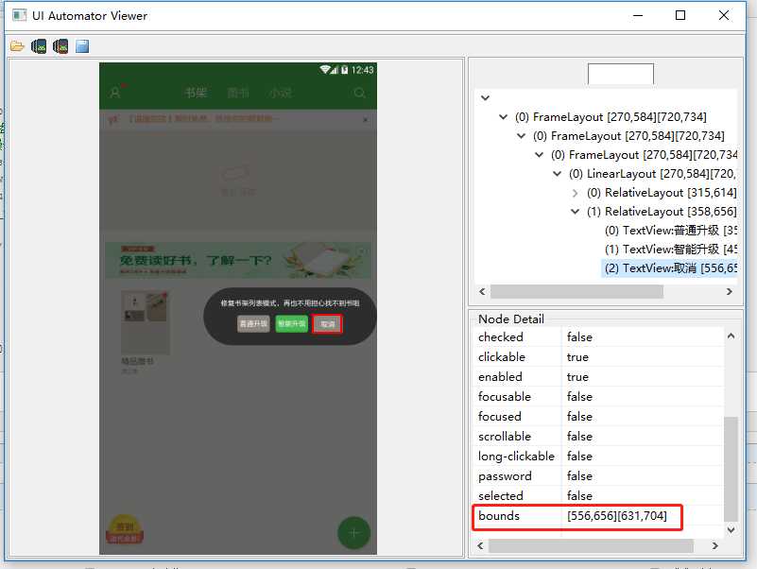This screenshot has height=569, width=757.
Task: Click the 普通升级 button in the device screenshot
Action: (x=253, y=323)
